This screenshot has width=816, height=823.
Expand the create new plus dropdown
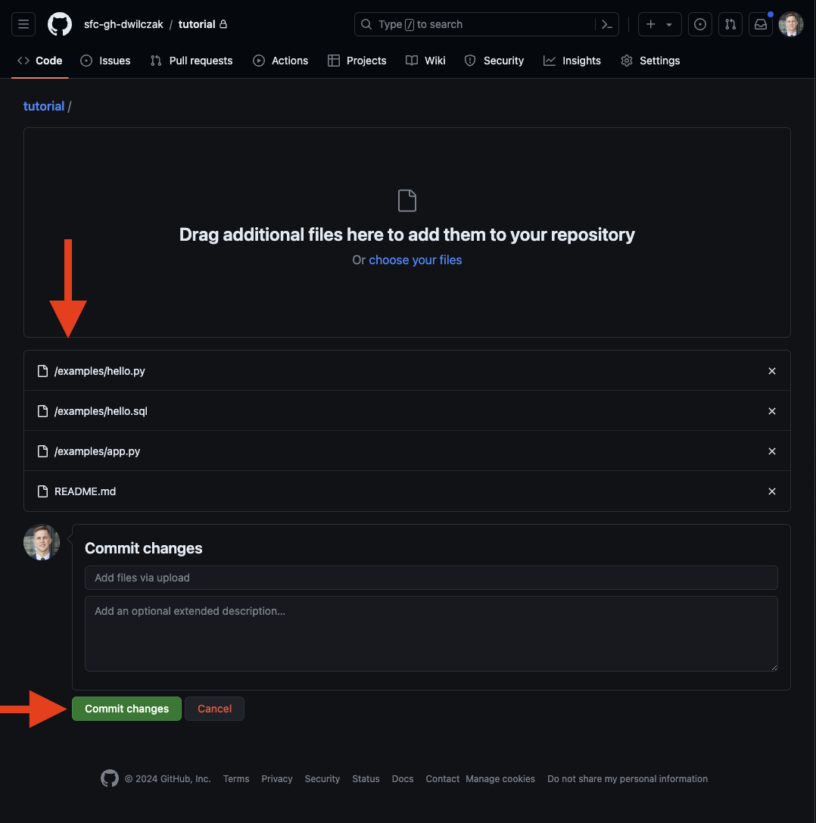click(659, 24)
